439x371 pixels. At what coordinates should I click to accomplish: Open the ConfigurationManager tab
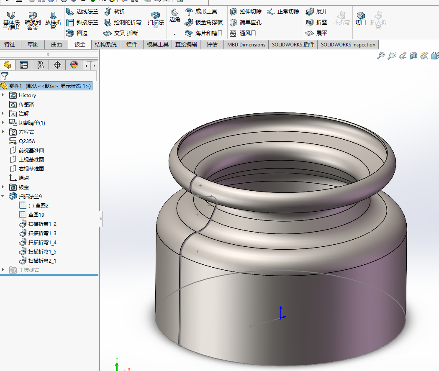tap(41, 65)
